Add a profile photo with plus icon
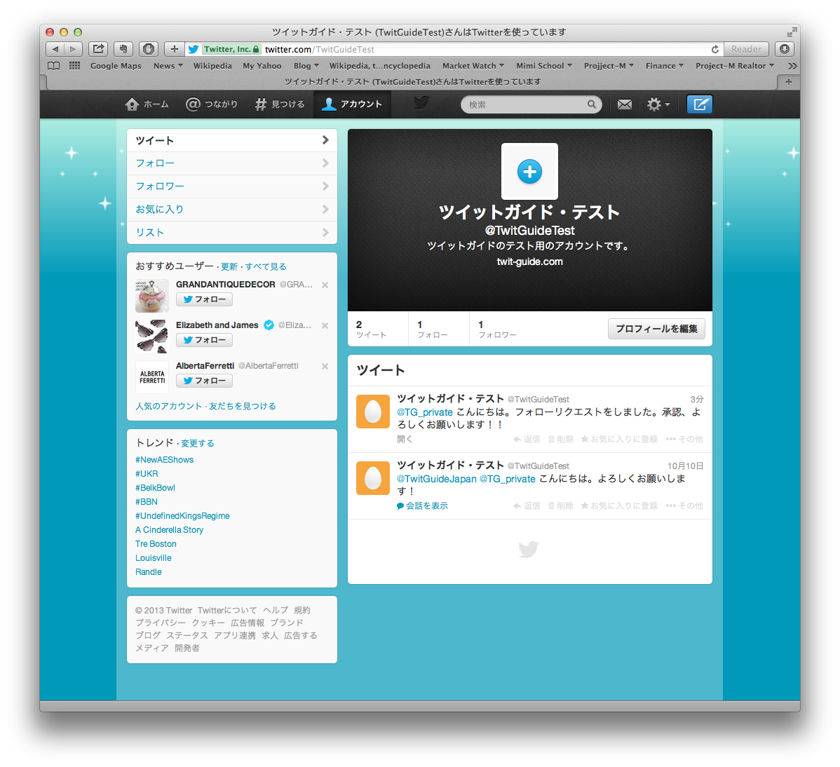This screenshot has width=840, height=767. click(x=529, y=171)
